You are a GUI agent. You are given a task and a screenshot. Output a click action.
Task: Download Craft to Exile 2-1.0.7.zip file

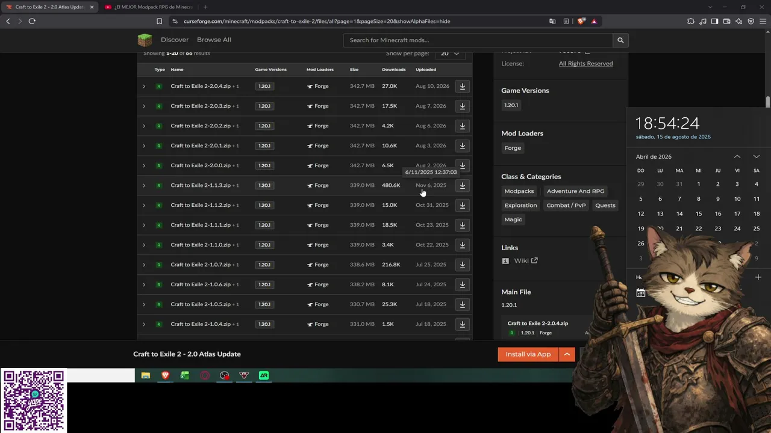[462, 265]
